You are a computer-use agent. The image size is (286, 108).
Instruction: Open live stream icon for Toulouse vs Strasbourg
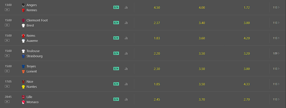point(7,56)
